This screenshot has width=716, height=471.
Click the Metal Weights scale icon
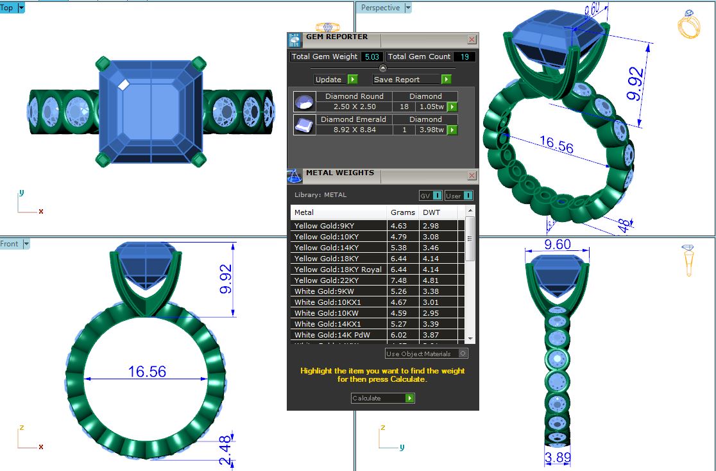294,176
